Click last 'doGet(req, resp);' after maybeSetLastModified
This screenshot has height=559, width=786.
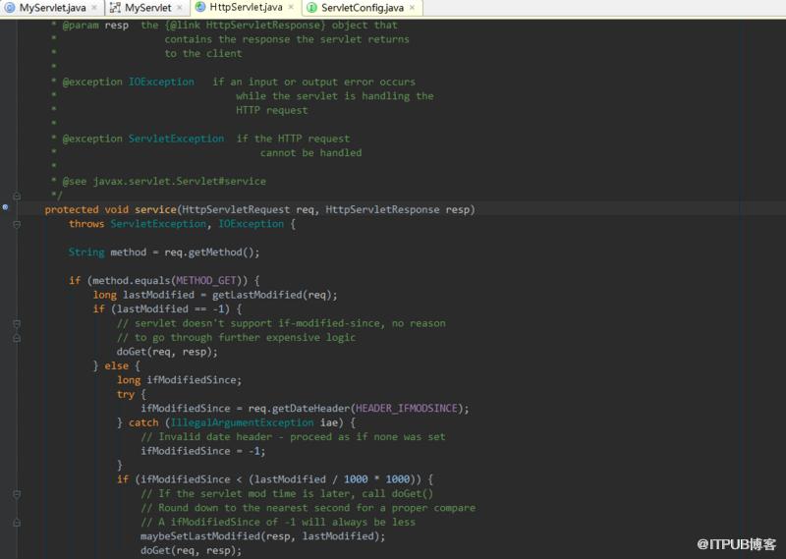pyautogui.click(x=191, y=550)
